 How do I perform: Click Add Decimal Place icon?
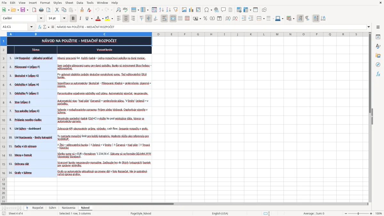228,19
